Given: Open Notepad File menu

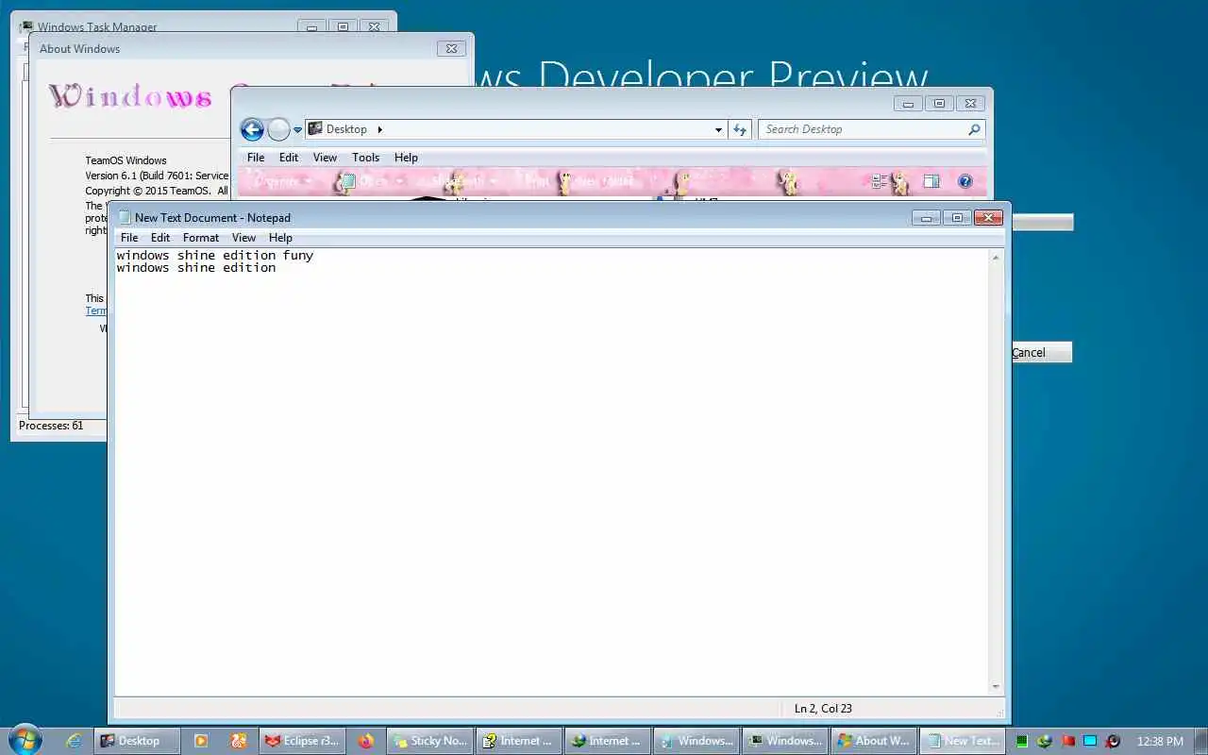Looking at the screenshot, I should (x=129, y=238).
